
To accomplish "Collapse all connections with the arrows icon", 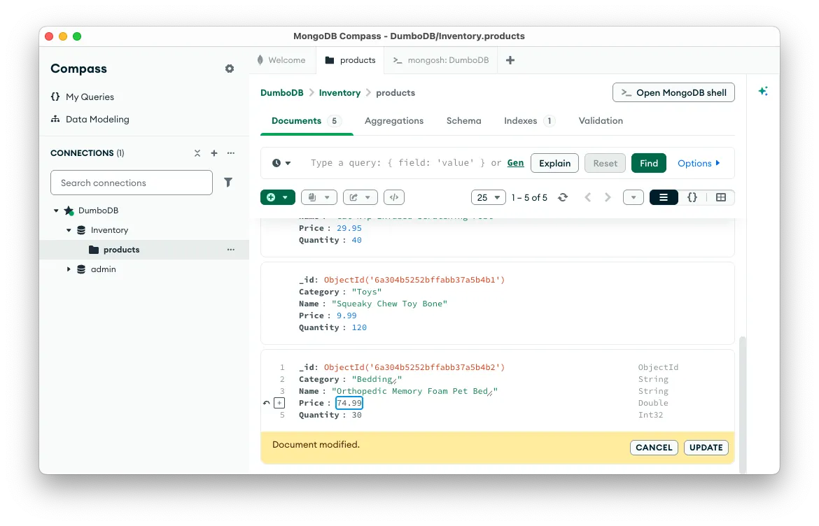I will (197, 153).
